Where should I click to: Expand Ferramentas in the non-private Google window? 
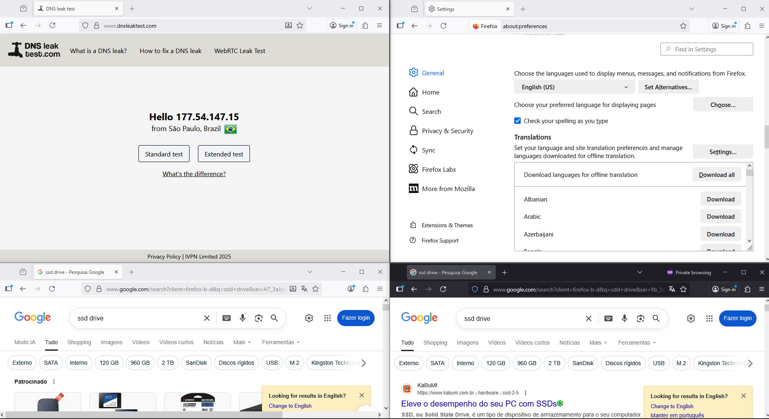[281, 342]
